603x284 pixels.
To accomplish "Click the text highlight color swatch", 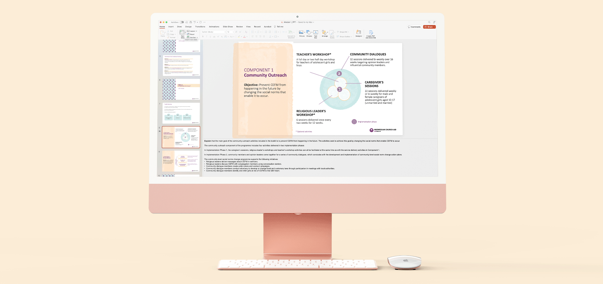I will (239, 36).
